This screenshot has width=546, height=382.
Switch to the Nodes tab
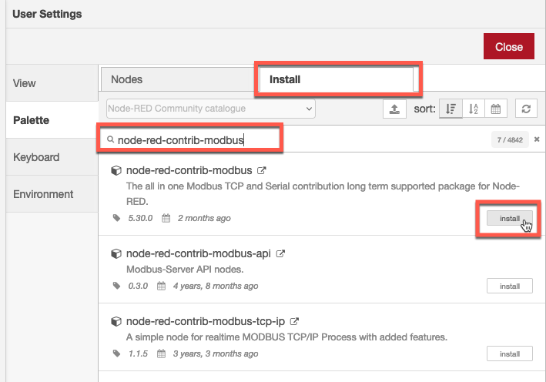(x=179, y=79)
